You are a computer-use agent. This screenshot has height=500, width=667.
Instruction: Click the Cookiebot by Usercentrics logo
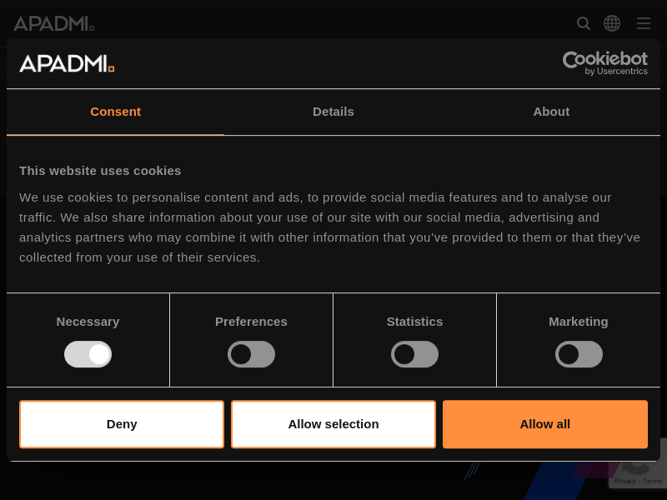pyautogui.click(x=604, y=62)
